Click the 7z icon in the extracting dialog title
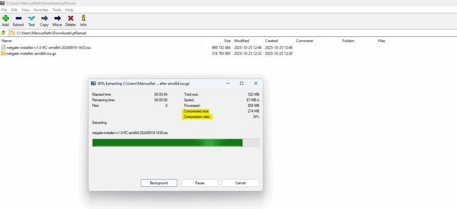The height and width of the screenshot is (209, 457). (x=94, y=84)
